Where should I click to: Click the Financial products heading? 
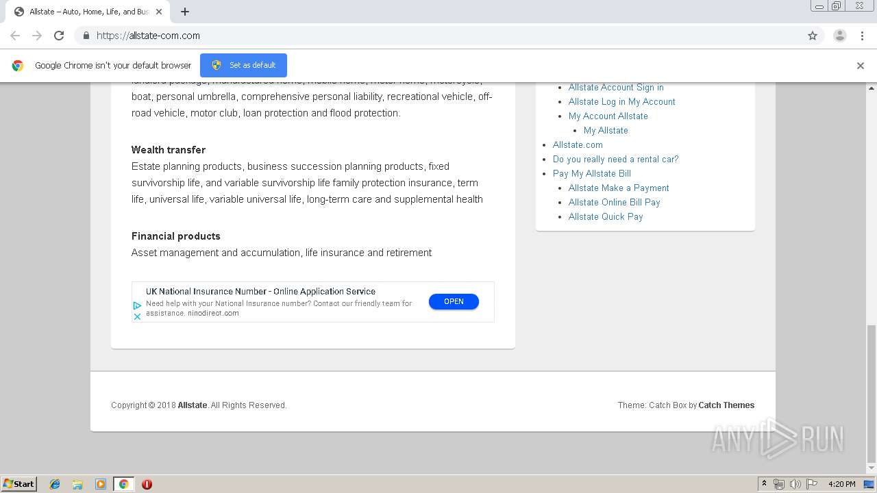[176, 236]
